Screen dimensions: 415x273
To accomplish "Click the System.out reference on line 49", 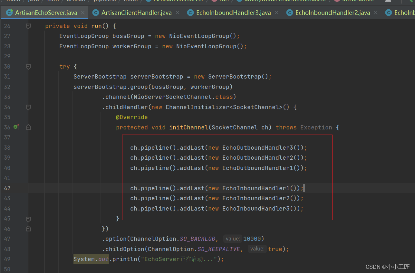I will click(91, 259).
